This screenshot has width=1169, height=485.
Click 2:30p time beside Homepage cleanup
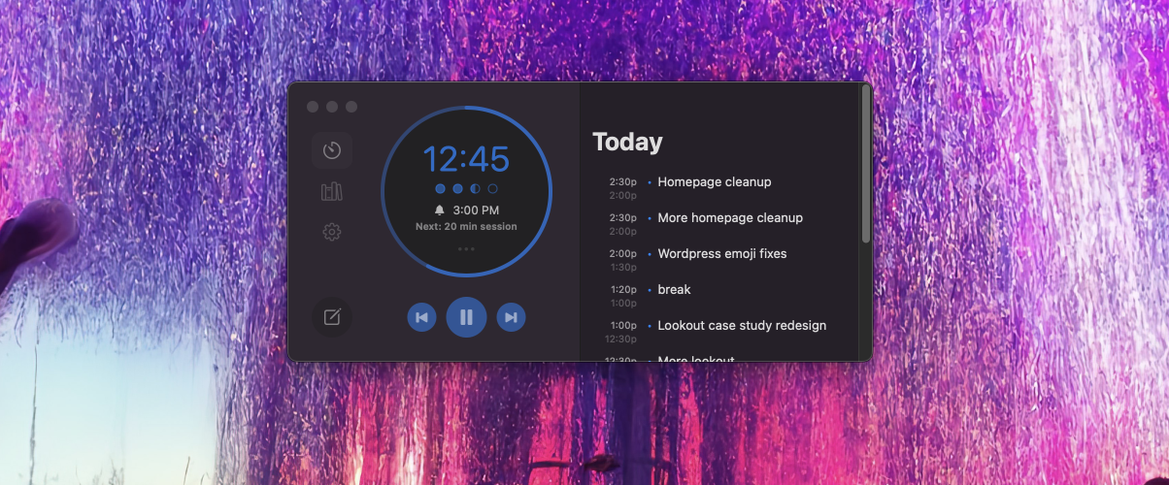(622, 181)
